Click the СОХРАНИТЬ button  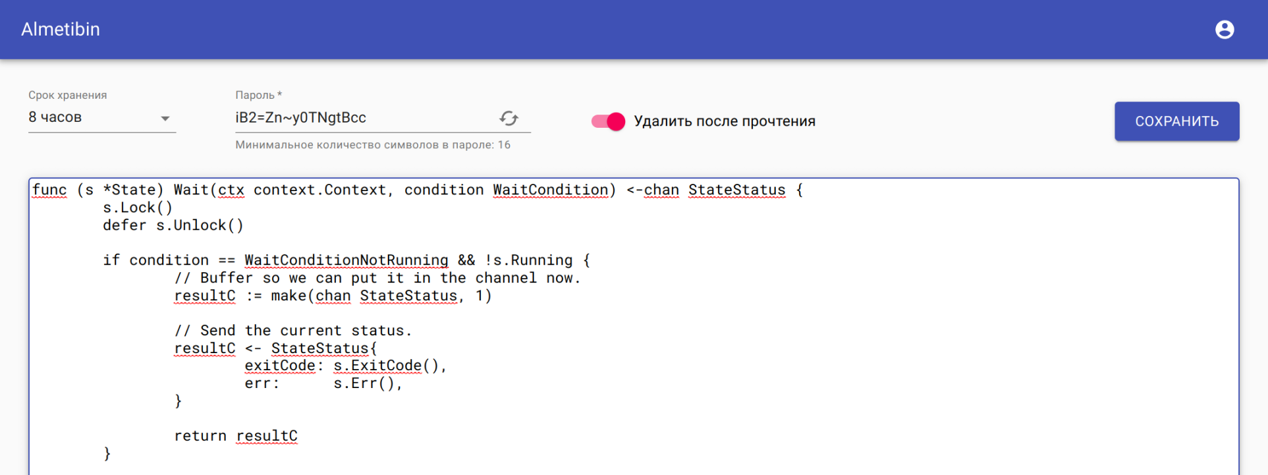pyautogui.click(x=1176, y=121)
